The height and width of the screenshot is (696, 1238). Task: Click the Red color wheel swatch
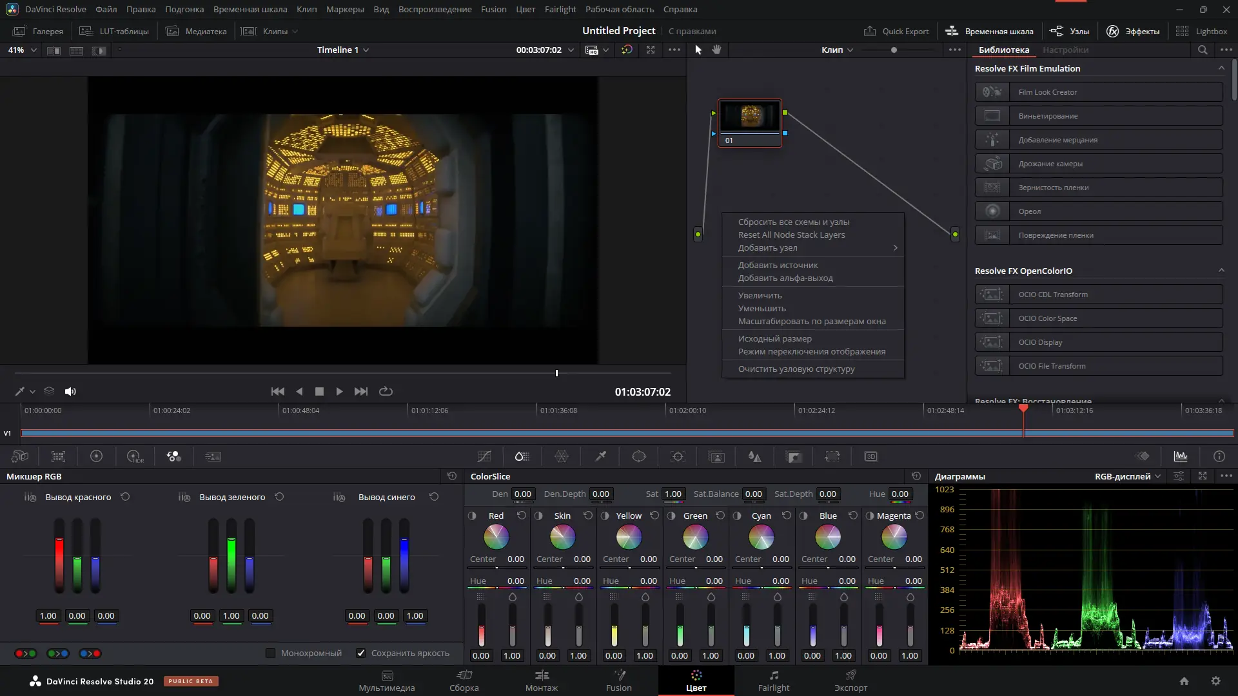point(496,537)
